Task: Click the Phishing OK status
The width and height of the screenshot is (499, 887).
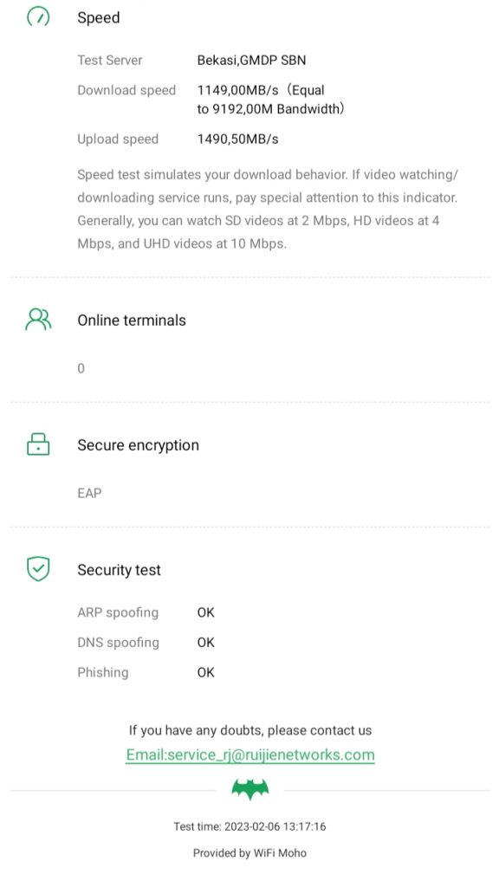Action: click(x=206, y=672)
